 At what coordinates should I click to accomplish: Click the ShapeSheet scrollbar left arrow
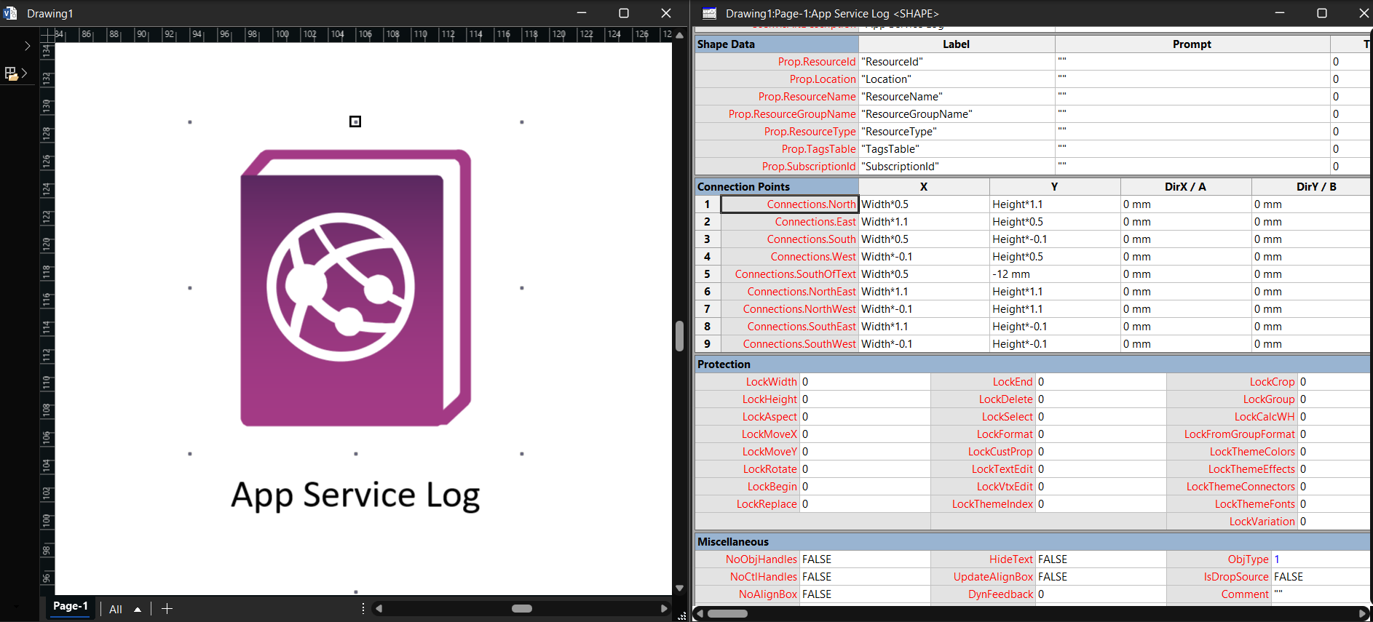pos(700,613)
